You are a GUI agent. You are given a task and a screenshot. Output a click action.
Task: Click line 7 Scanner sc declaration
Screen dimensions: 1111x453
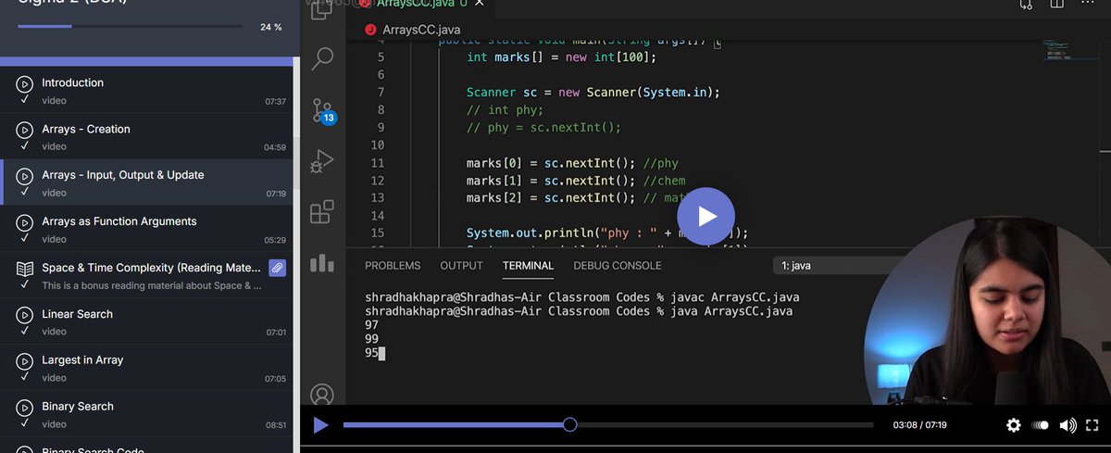point(593,93)
